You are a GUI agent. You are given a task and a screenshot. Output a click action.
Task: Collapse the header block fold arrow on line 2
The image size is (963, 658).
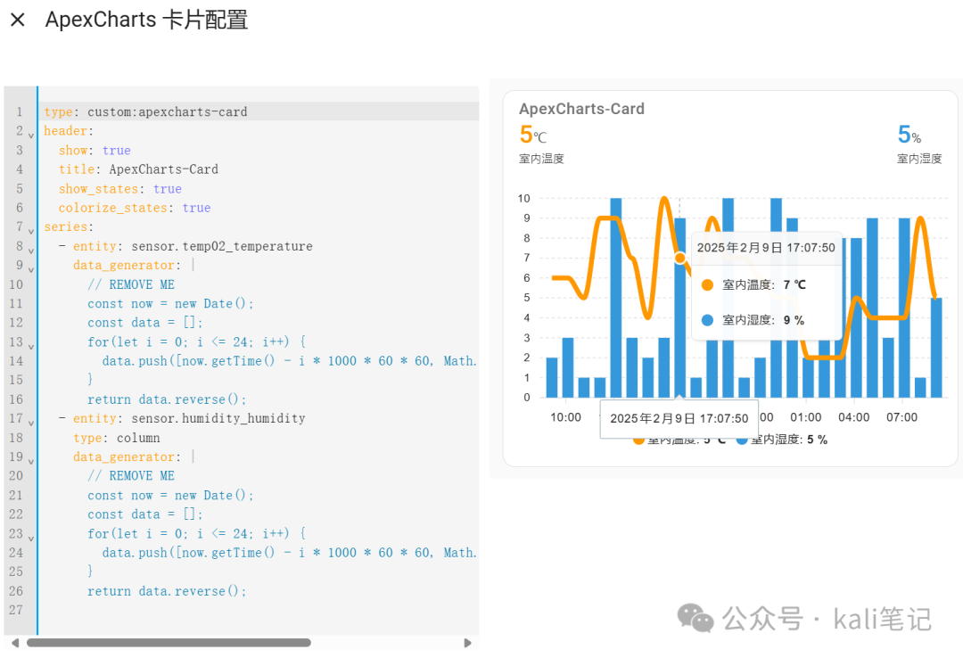(x=30, y=136)
